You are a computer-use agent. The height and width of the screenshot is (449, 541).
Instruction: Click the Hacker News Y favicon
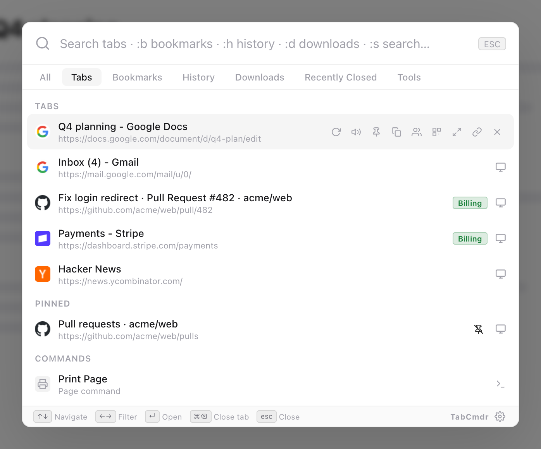tap(43, 274)
